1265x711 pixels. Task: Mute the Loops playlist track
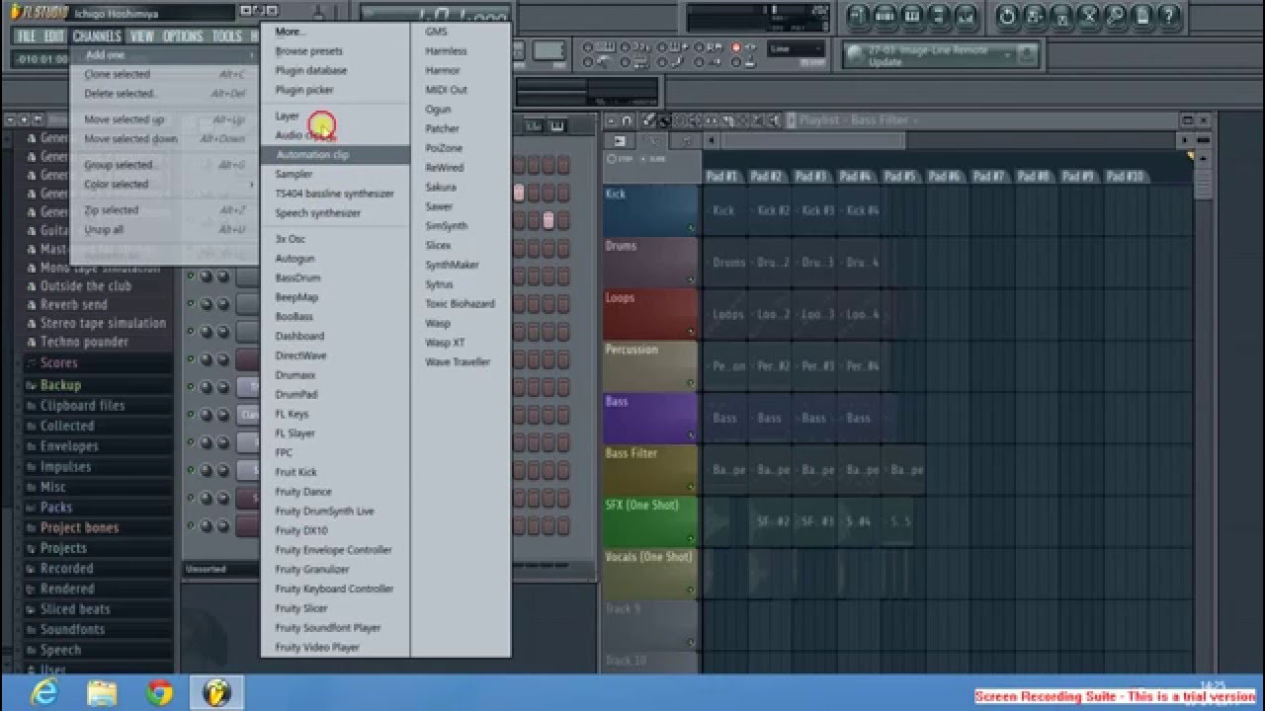[x=691, y=332]
